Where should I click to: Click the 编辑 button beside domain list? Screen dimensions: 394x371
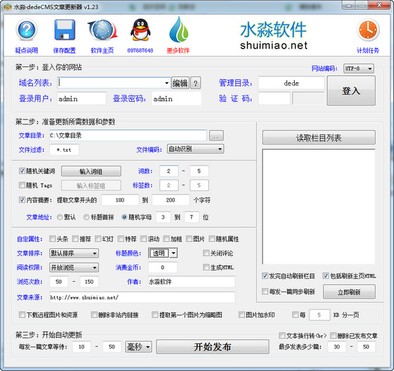click(x=180, y=83)
